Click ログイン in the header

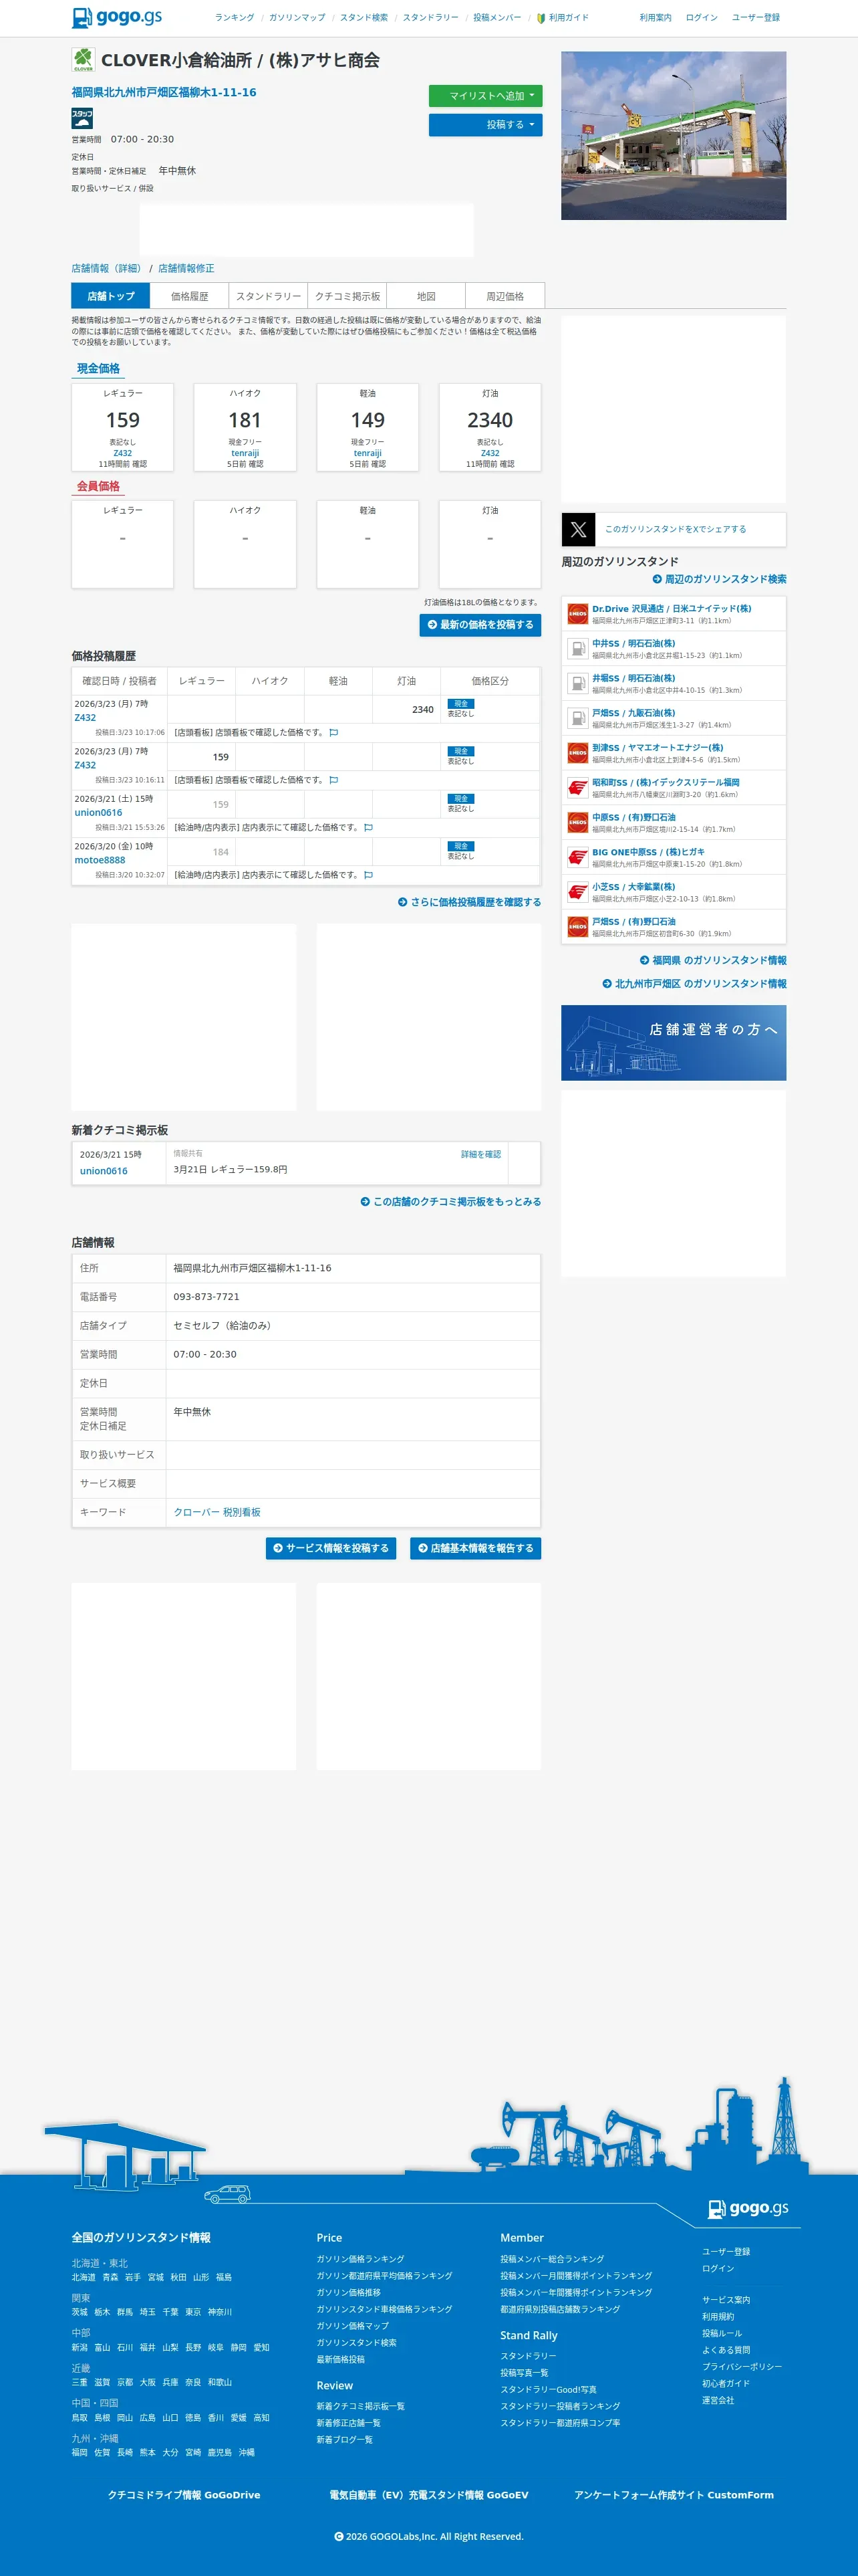tap(702, 18)
